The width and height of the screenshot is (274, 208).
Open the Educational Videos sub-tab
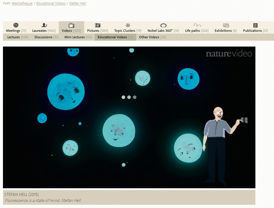pos(115,37)
